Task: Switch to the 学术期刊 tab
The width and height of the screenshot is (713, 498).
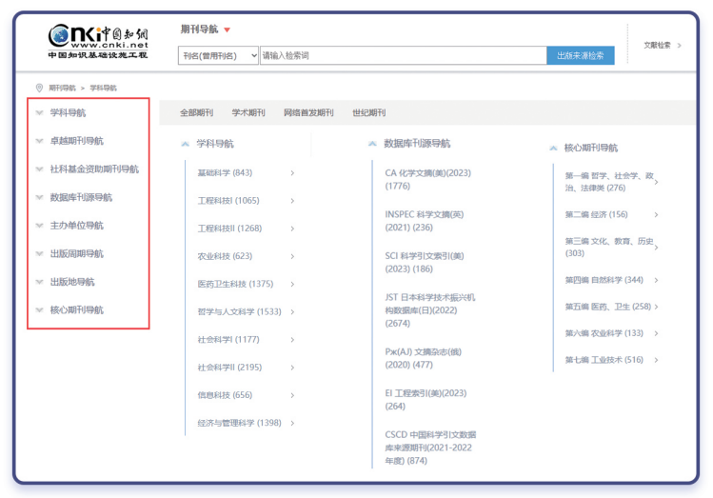Action: [x=248, y=112]
